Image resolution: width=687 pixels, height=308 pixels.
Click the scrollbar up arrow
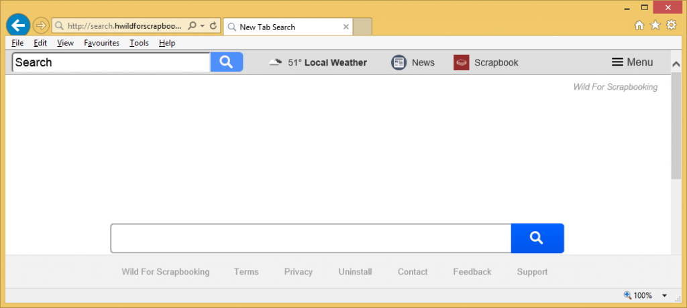click(x=676, y=64)
